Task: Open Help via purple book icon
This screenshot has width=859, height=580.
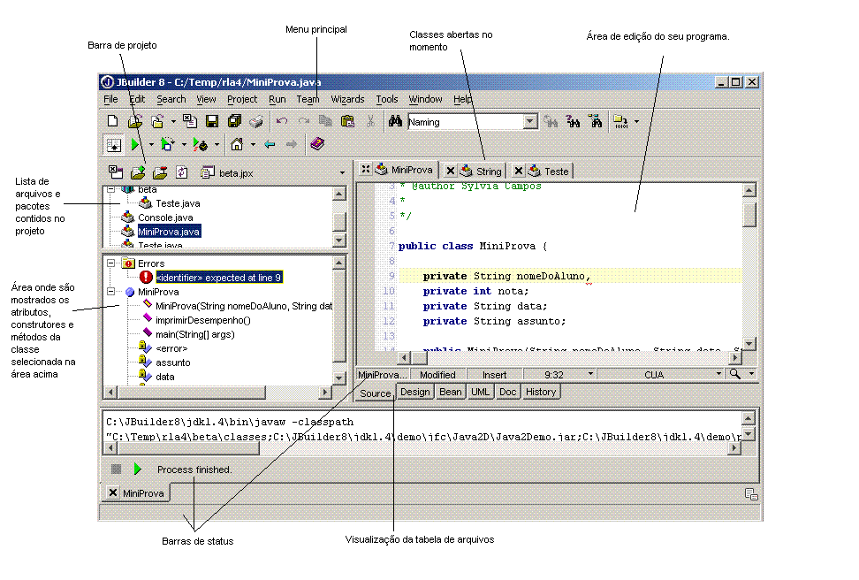Action: [x=317, y=144]
